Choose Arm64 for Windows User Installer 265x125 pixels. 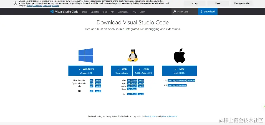click(x=98, y=81)
